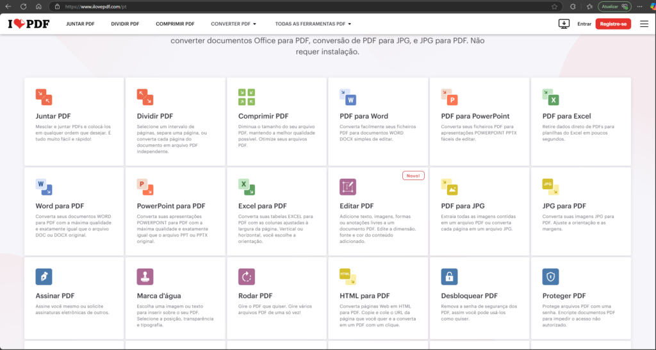656x350 pixels.
Task: Expand Todas as Ferramentas PDF dropdown
Action: 313,24
